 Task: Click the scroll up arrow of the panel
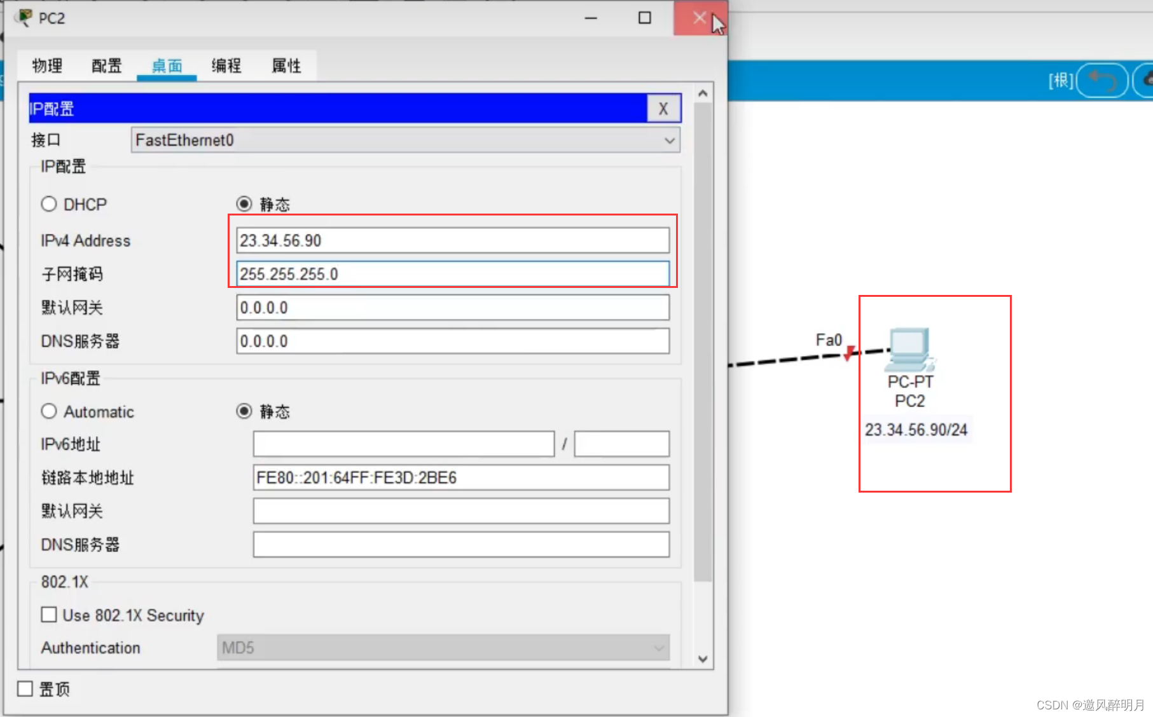click(x=703, y=93)
